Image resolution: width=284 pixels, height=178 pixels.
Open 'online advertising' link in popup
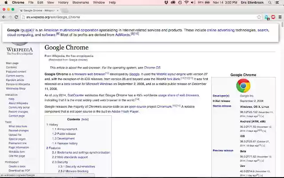pyautogui.click(x=221, y=30)
